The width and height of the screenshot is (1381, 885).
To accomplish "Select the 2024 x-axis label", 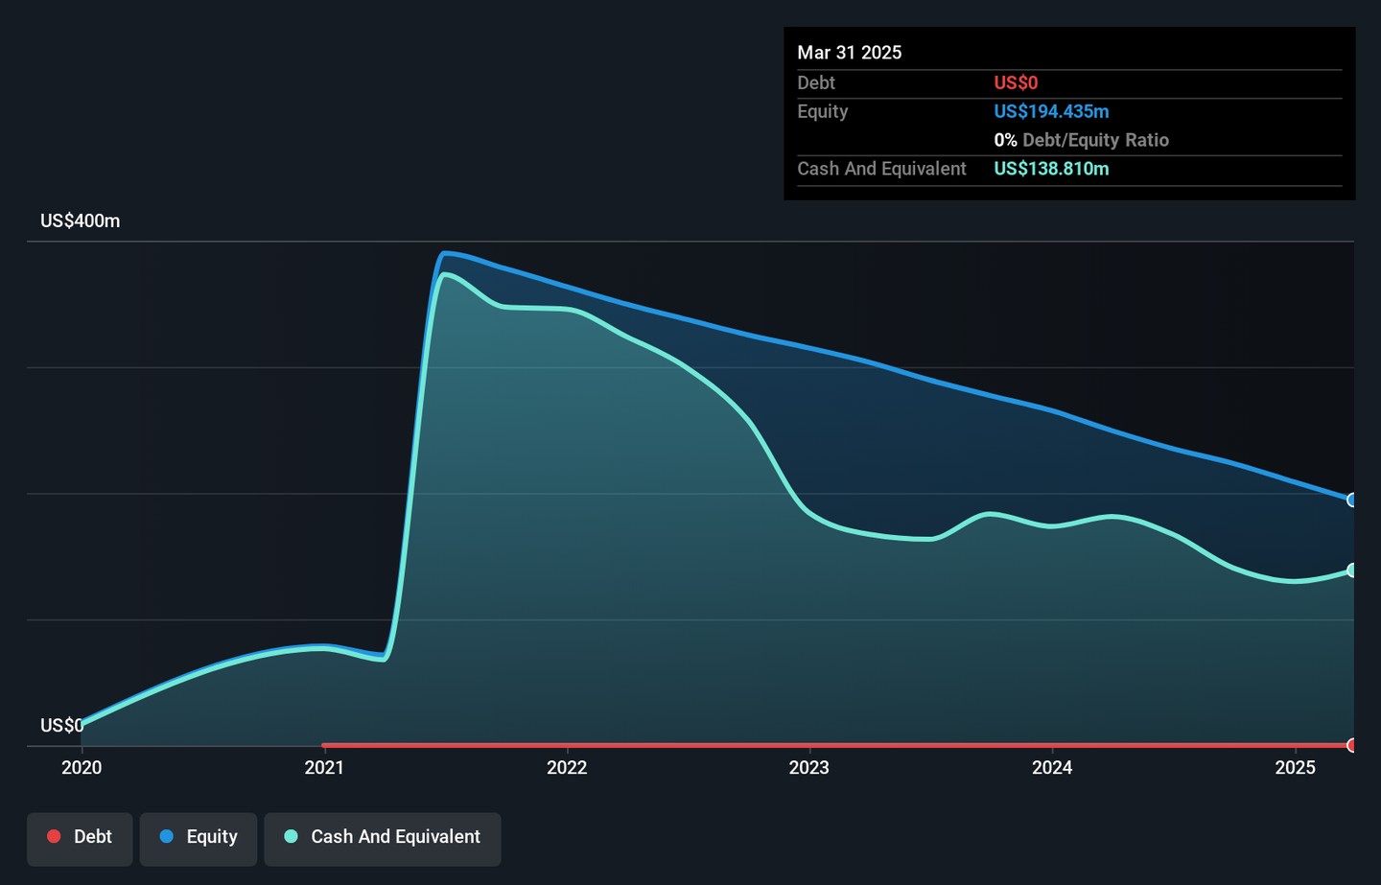I will coord(1052,767).
